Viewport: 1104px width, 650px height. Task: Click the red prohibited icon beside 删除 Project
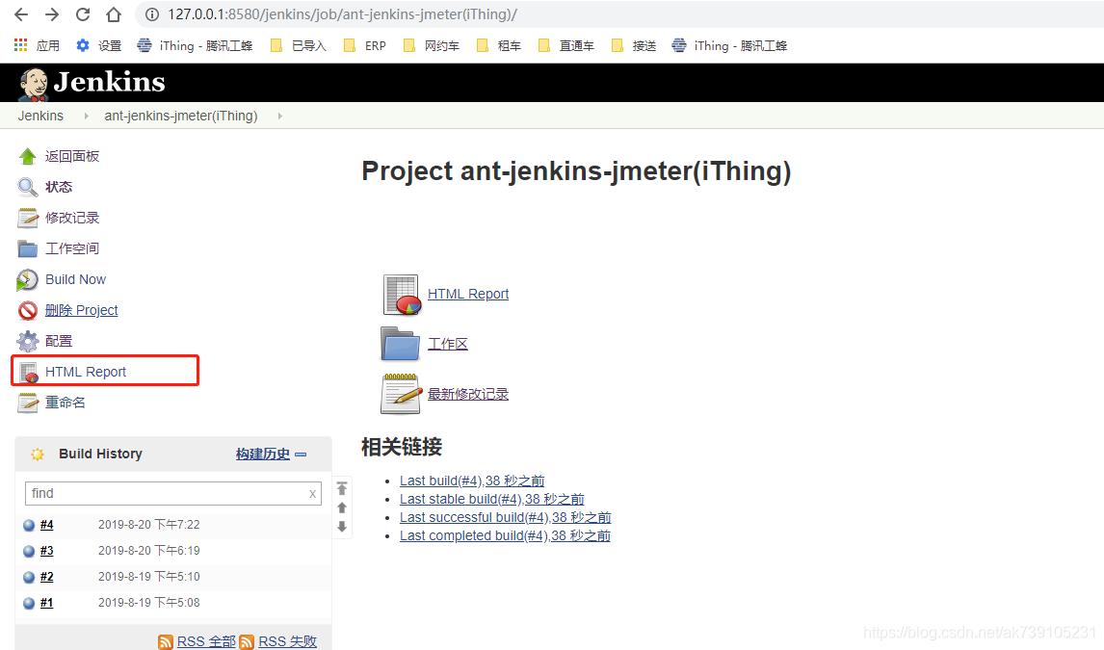click(28, 310)
